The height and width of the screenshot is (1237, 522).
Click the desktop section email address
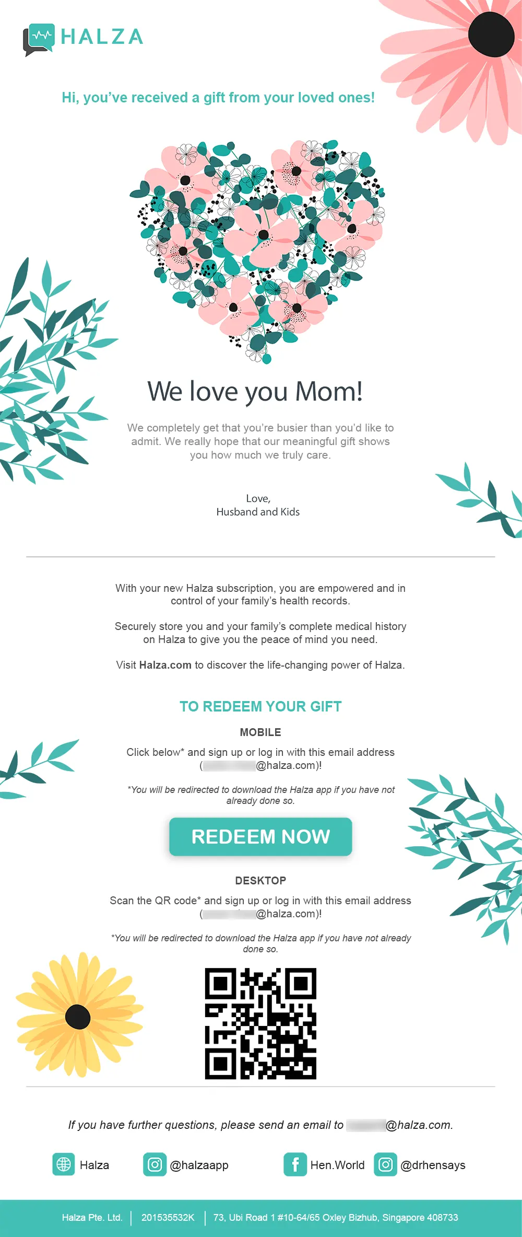point(260,914)
